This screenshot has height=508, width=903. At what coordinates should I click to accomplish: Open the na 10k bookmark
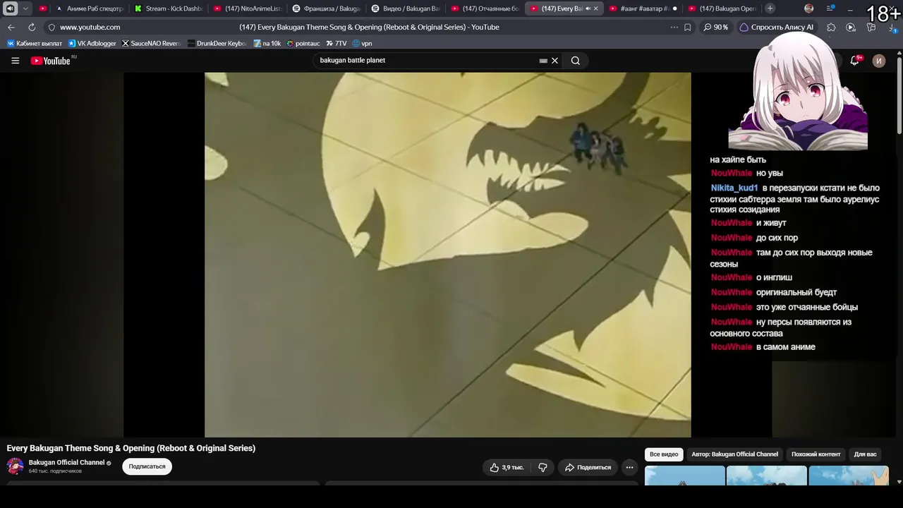pyautogui.click(x=267, y=44)
